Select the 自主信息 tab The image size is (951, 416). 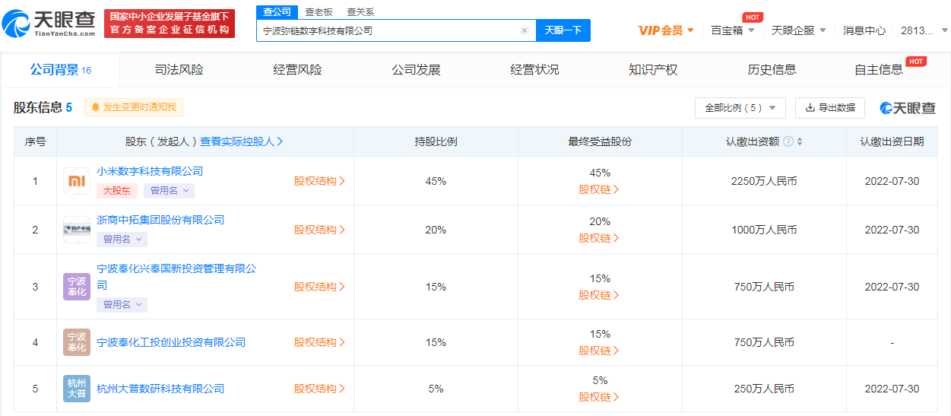tap(880, 70)
